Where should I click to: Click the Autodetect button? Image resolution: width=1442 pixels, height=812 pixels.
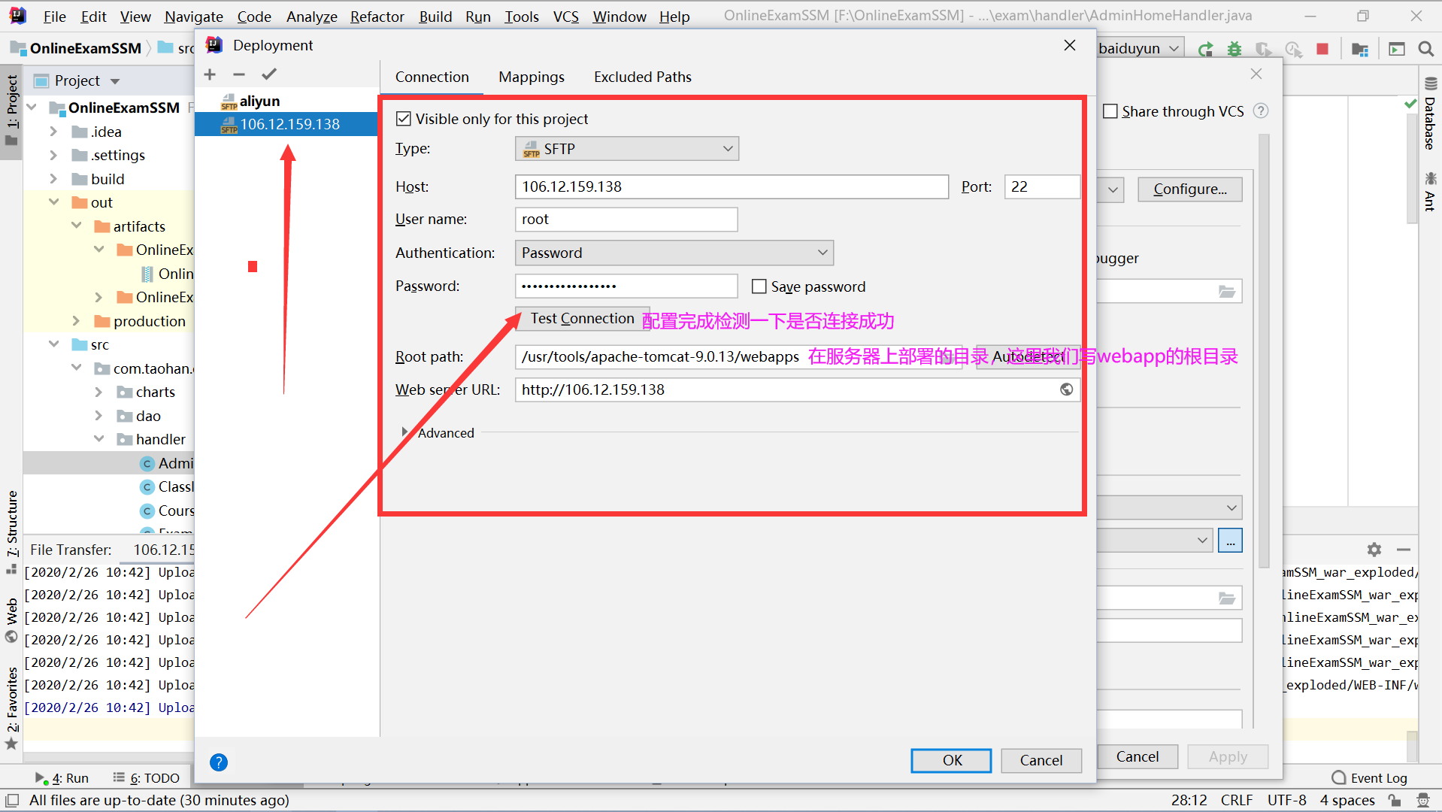(1027, 356)
